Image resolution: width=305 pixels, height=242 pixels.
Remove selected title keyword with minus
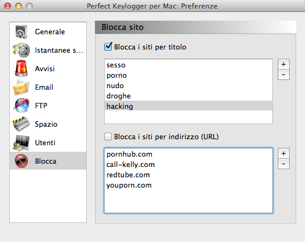[x=284, y=75]
